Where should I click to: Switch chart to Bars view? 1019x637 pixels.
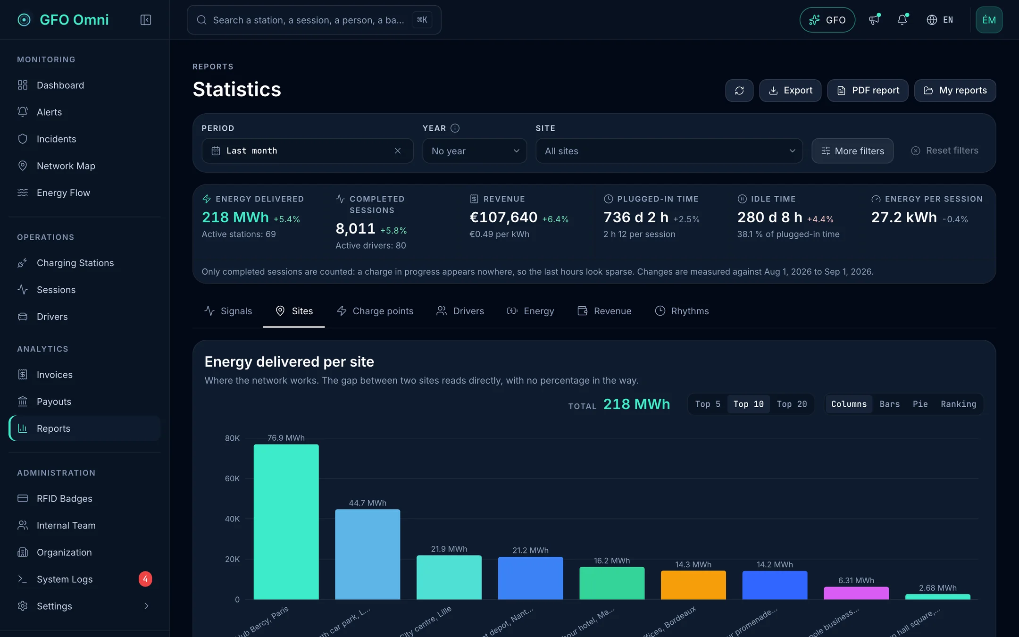(x=889, y=404)
